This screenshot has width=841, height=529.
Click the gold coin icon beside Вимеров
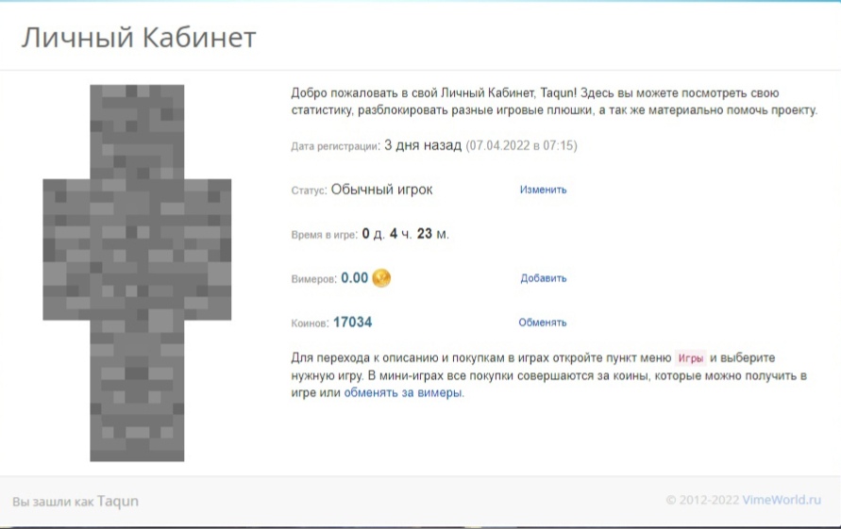coord(381,278)
